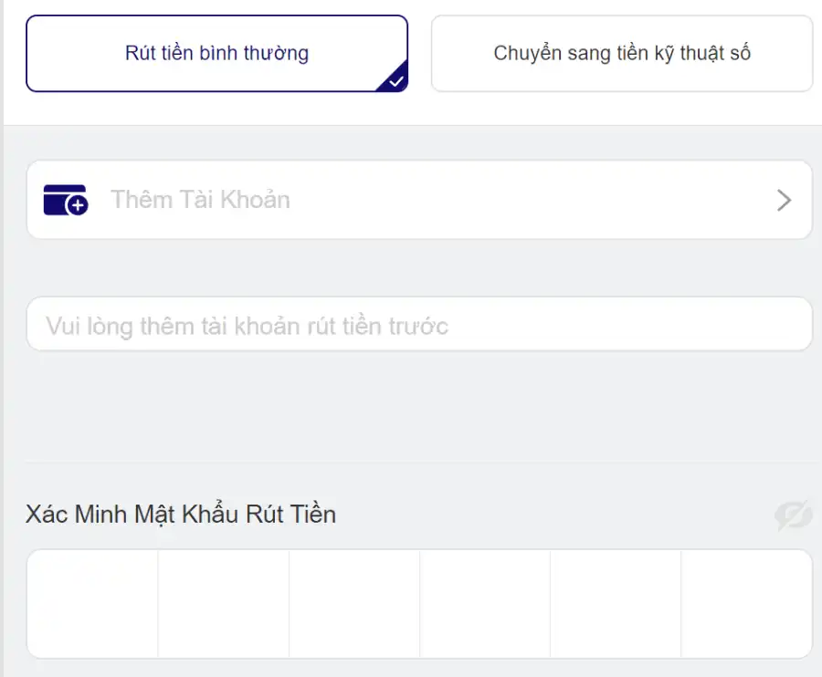Switch to the 'Chuyển sang tiền kỹ thuật số' tab
The height and width of the screenshot is (677, 822).
[621, 53]
